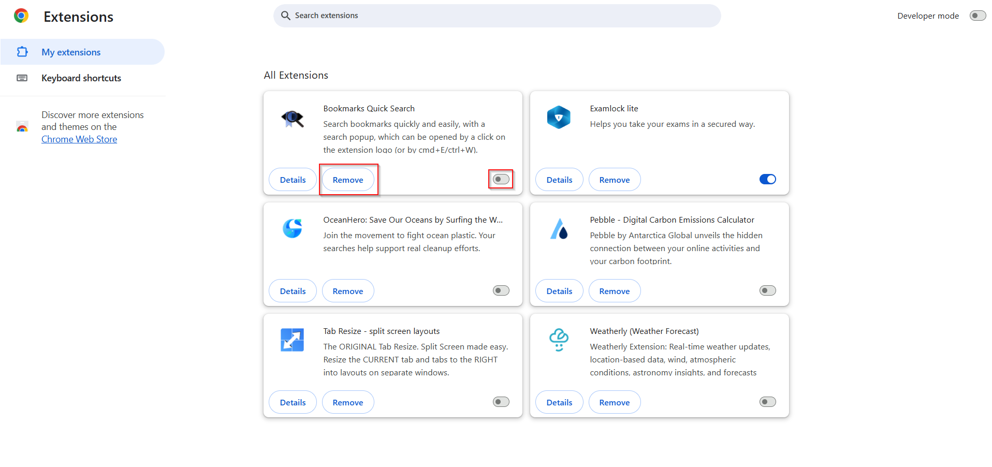This screenshot has width=992, height=467.
Task: Click 'Pebble by Antarctica Global unveils' description
Action: (676, 249)
